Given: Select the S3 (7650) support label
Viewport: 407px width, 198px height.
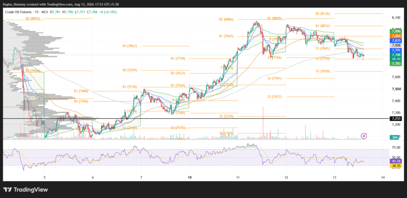Looking at the screenshot, I should pyautogui.click(x=323, y=71).
